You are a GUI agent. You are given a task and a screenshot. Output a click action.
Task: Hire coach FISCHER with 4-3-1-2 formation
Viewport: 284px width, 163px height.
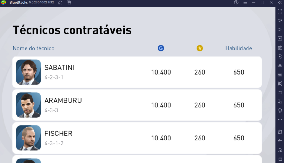point(137,138)
